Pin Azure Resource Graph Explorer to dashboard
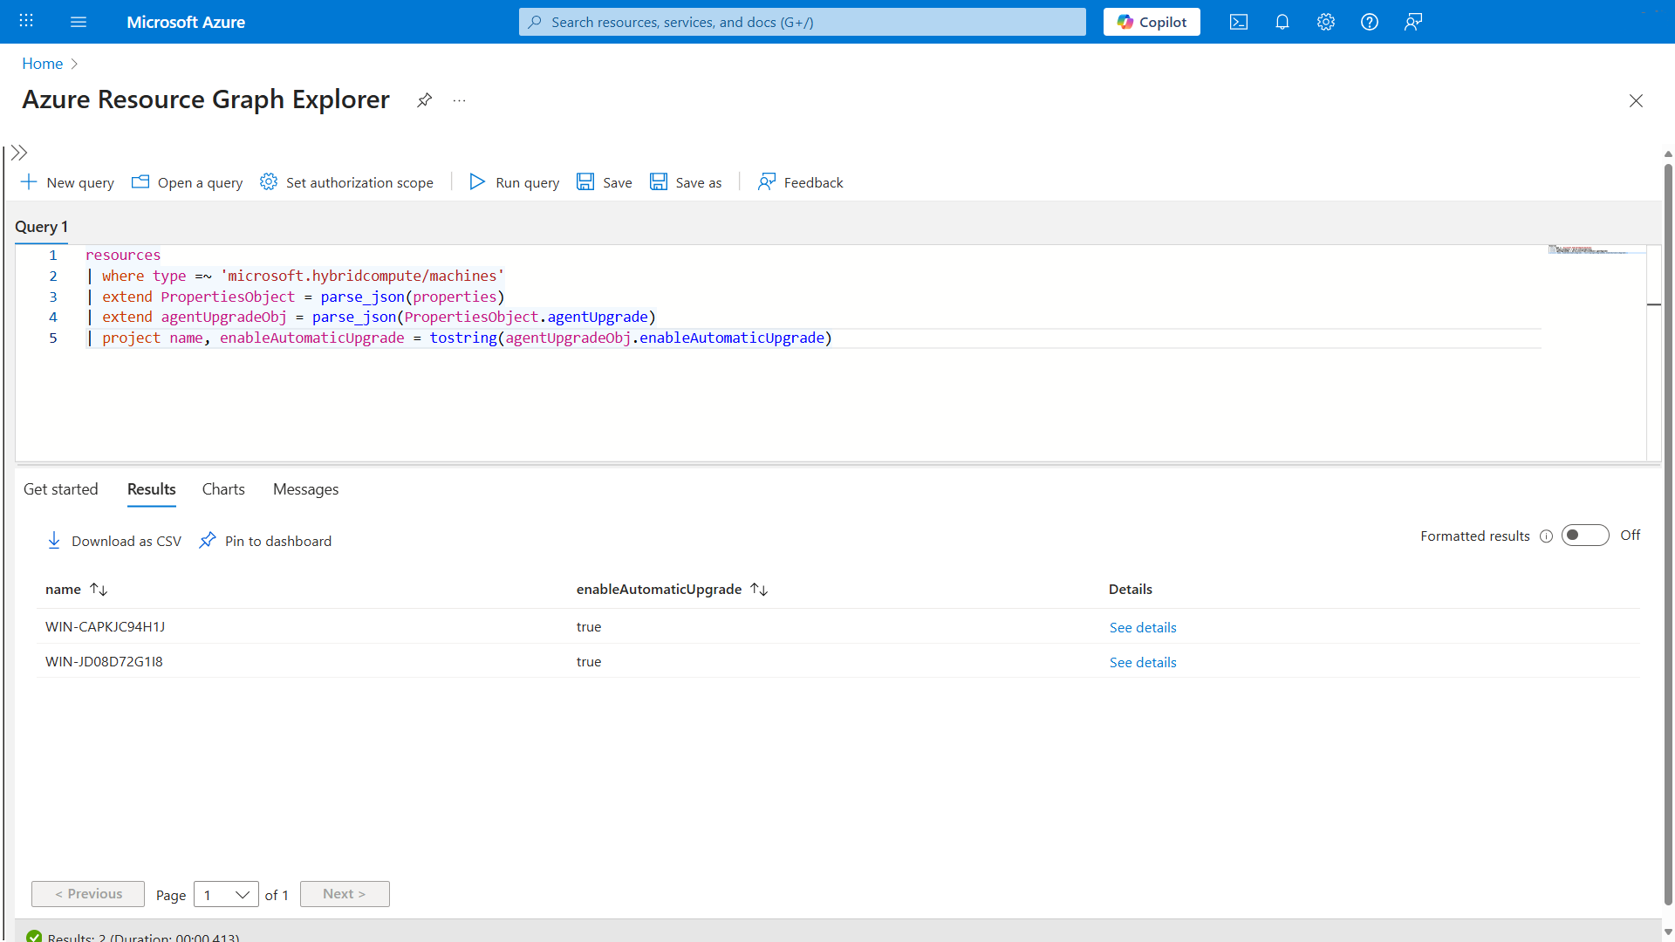1675x942 pixels. tap(425, 100)
